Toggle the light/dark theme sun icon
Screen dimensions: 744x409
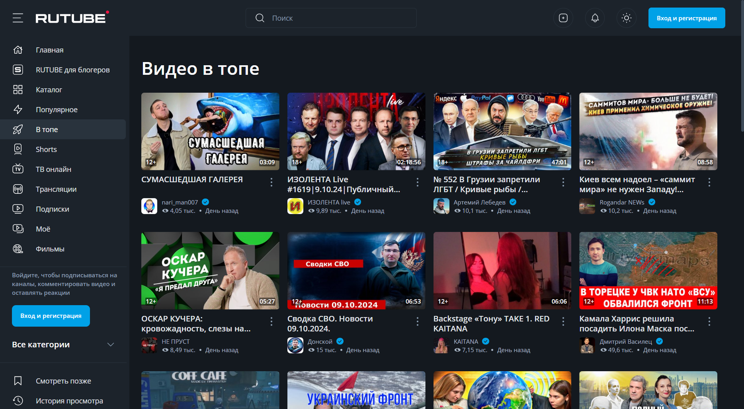tap(626, 18)
